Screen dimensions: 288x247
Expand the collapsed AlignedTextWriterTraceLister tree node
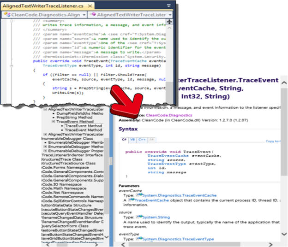pos(45,135)
